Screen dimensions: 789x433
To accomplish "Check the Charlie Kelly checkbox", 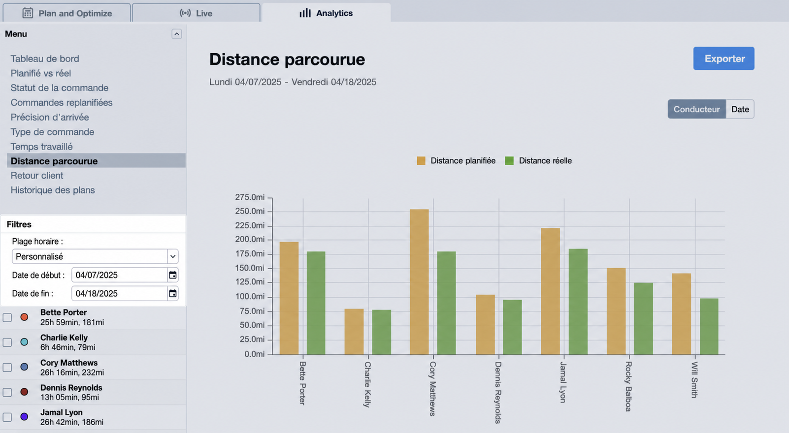I will (7, 342).
